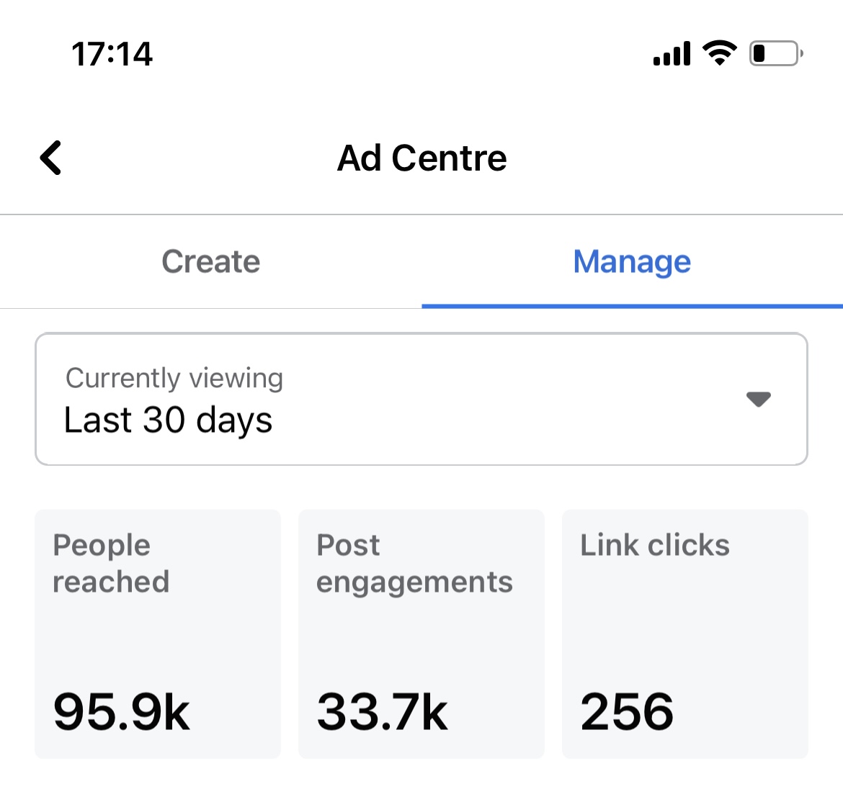Tap the blue underline beneath Manage
843x807 pixels.
pyautogui.click(x=633, y=306)
